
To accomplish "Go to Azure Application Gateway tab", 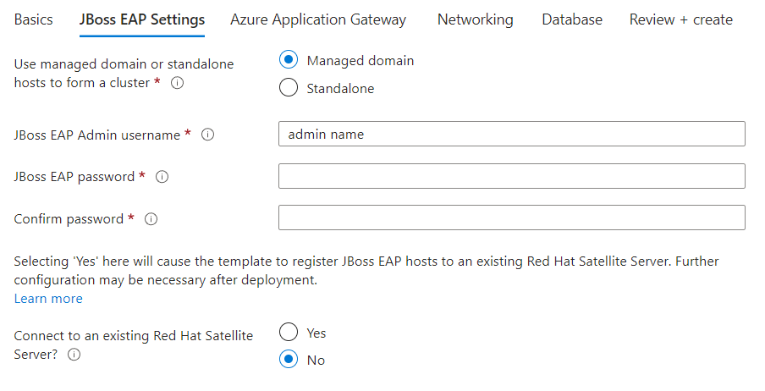I will 318,19.
